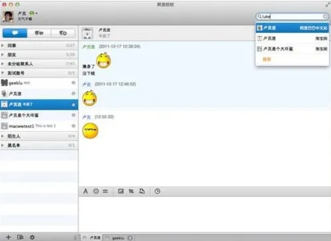The height and width of the screenshot is (241, 331).
Task: Click status dot in geeklu row
Action: [x=73, y=83]
